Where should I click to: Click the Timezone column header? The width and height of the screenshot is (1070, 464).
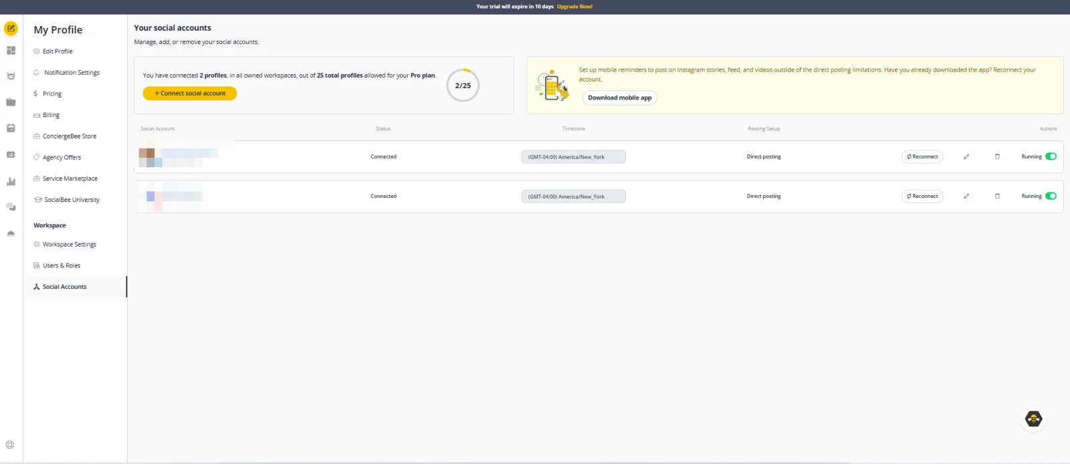(574, 128)
